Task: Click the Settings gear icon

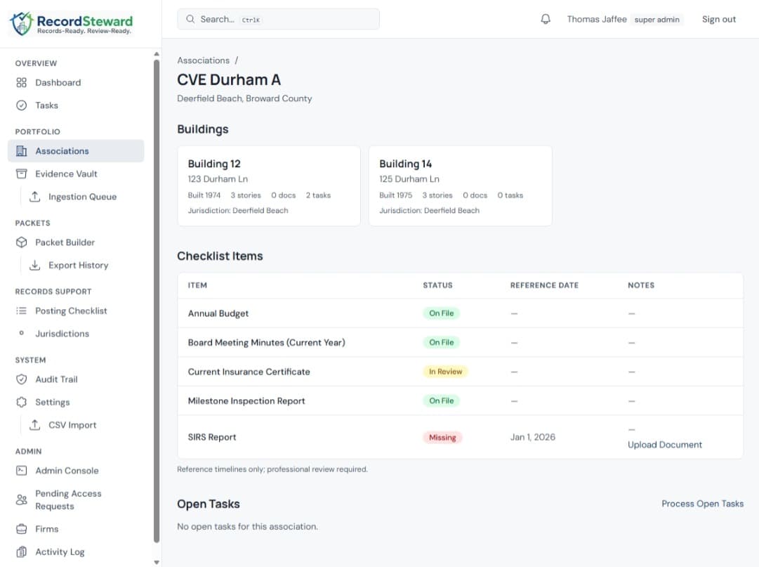Action: tap(21, 403)
